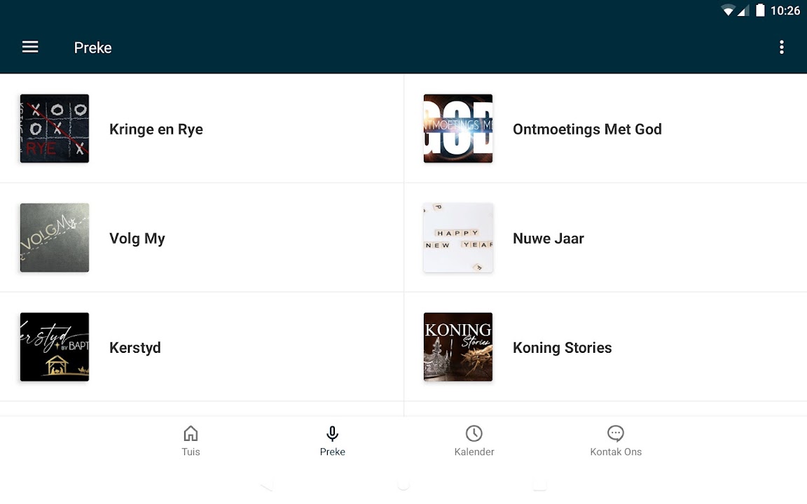Select the Volg My series thumbnail

point(55,238)
